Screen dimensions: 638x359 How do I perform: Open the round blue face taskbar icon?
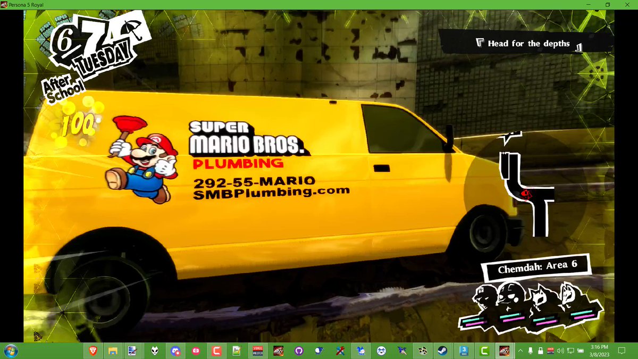coord(381,351)
